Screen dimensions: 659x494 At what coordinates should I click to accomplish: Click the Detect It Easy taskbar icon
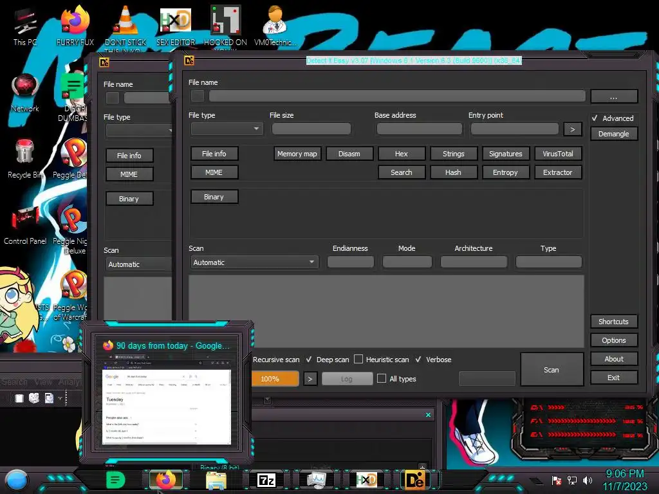416,480
